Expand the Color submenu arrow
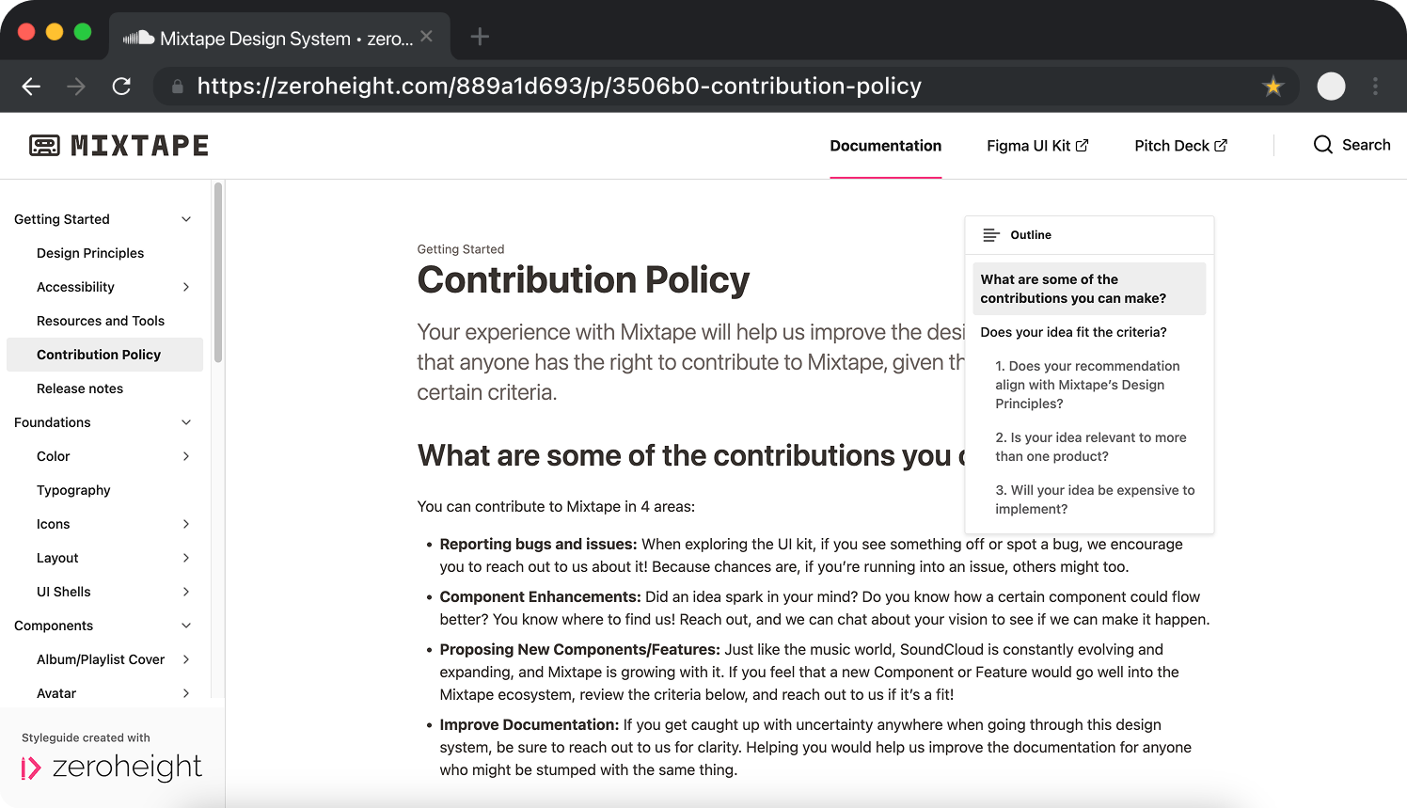 186,456
